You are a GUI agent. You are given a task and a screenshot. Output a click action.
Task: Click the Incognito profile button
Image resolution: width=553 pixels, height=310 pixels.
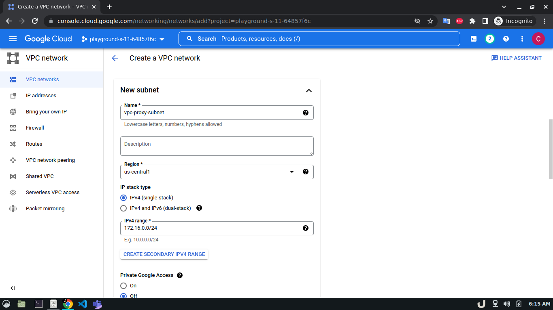515,21
